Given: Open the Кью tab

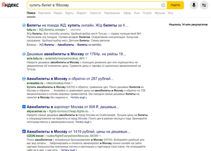Looking at the screenshot, I should coord(137,13).
